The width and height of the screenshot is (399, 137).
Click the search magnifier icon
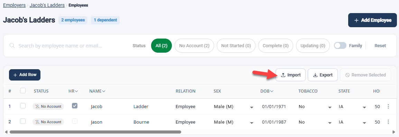(x=12, y=45)
